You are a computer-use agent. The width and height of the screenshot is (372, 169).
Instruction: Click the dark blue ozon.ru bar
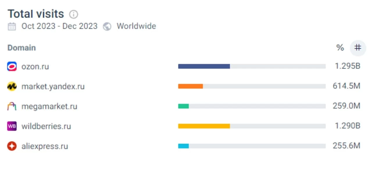pos(204,66)
